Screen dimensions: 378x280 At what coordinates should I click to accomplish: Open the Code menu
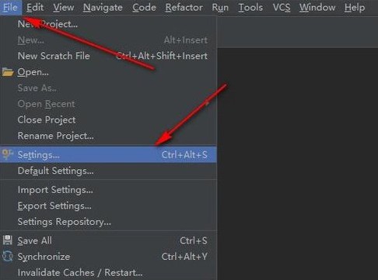(x=144, y=7)
